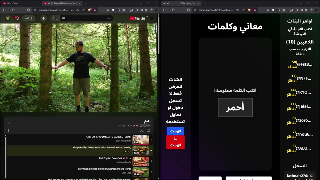Go back in the right l3bhm window
Viewport: 320px width, 180px height.
tap(164, 10)
